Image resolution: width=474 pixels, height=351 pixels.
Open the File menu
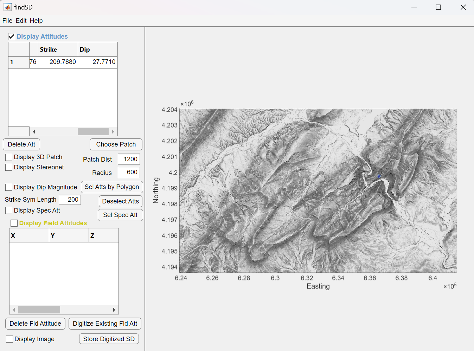coord(7,21)
